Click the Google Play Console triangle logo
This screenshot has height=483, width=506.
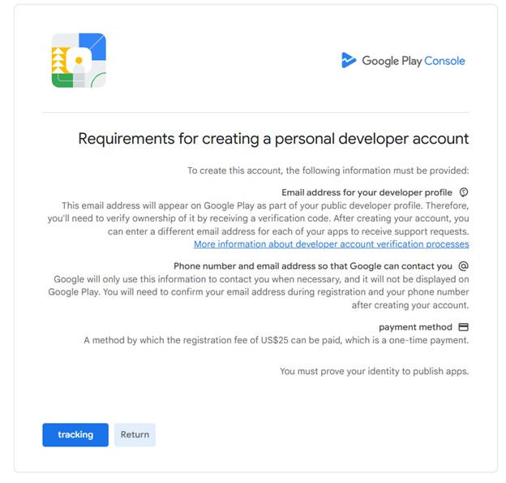point(349,60)
